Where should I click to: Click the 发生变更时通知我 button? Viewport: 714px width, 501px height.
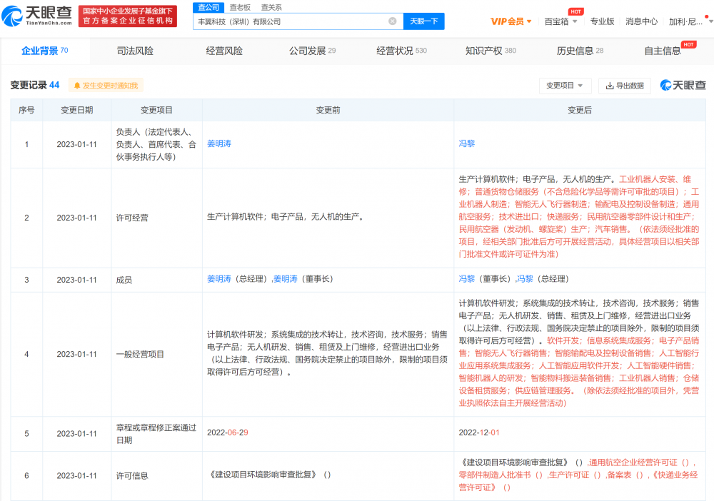pyautogui.click(x=106, y=86)
